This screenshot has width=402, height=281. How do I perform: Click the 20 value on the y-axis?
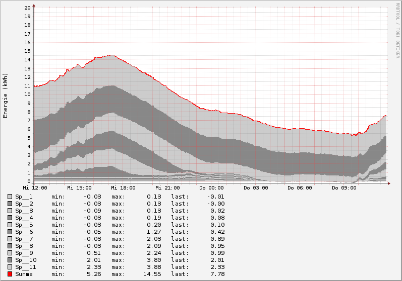27,8
